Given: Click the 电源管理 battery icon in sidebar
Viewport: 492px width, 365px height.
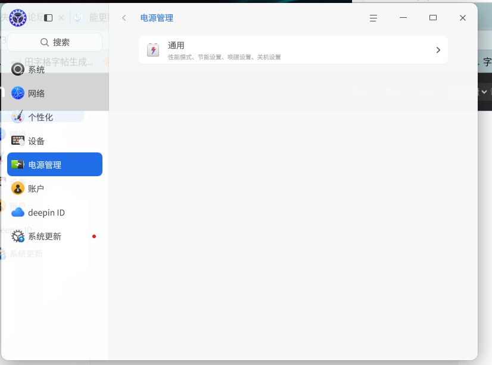Looking at the screenshot, I should [x=18, y=164].
